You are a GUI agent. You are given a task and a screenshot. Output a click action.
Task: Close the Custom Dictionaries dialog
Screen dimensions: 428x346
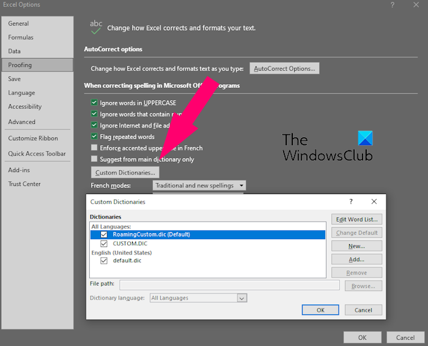(374, 201)
